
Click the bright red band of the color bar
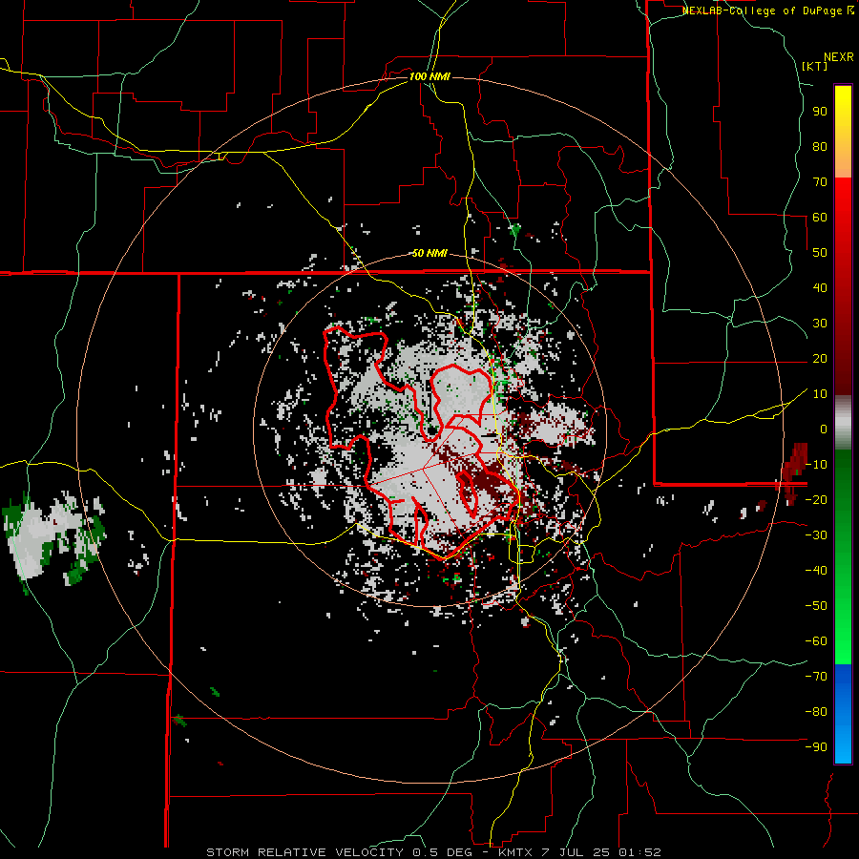843,200
